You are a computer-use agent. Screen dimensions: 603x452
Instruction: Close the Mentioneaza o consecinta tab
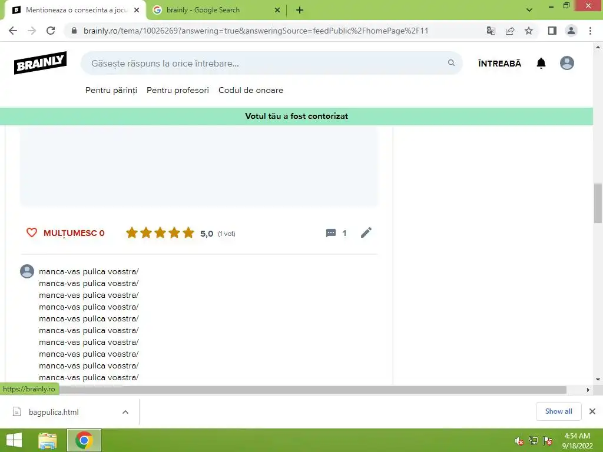(137, 10)
